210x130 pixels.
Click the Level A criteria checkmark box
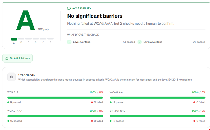(x=69, y=42)
